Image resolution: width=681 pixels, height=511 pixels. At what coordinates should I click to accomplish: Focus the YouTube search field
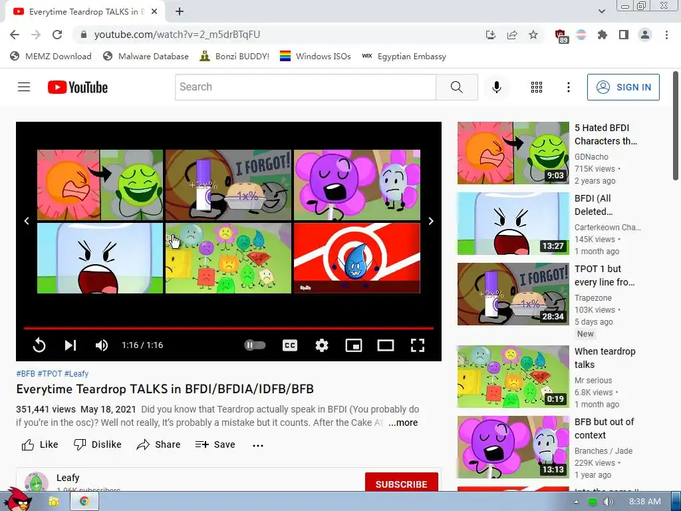[x=305, y=87]
